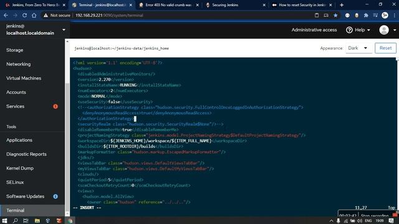Select Terminal in the sidebar

coord(32,210)
